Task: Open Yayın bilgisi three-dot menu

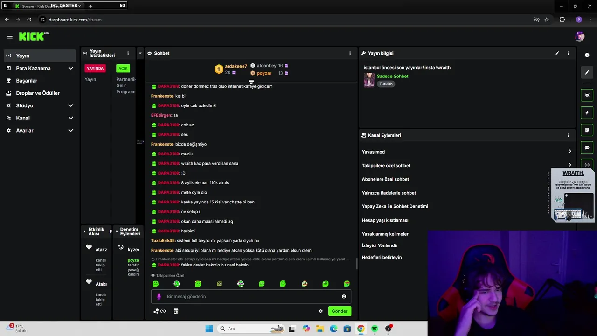Action: click(568, 53)
